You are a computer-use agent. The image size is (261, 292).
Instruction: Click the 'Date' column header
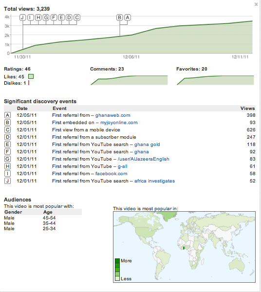[x=22, y=109]
